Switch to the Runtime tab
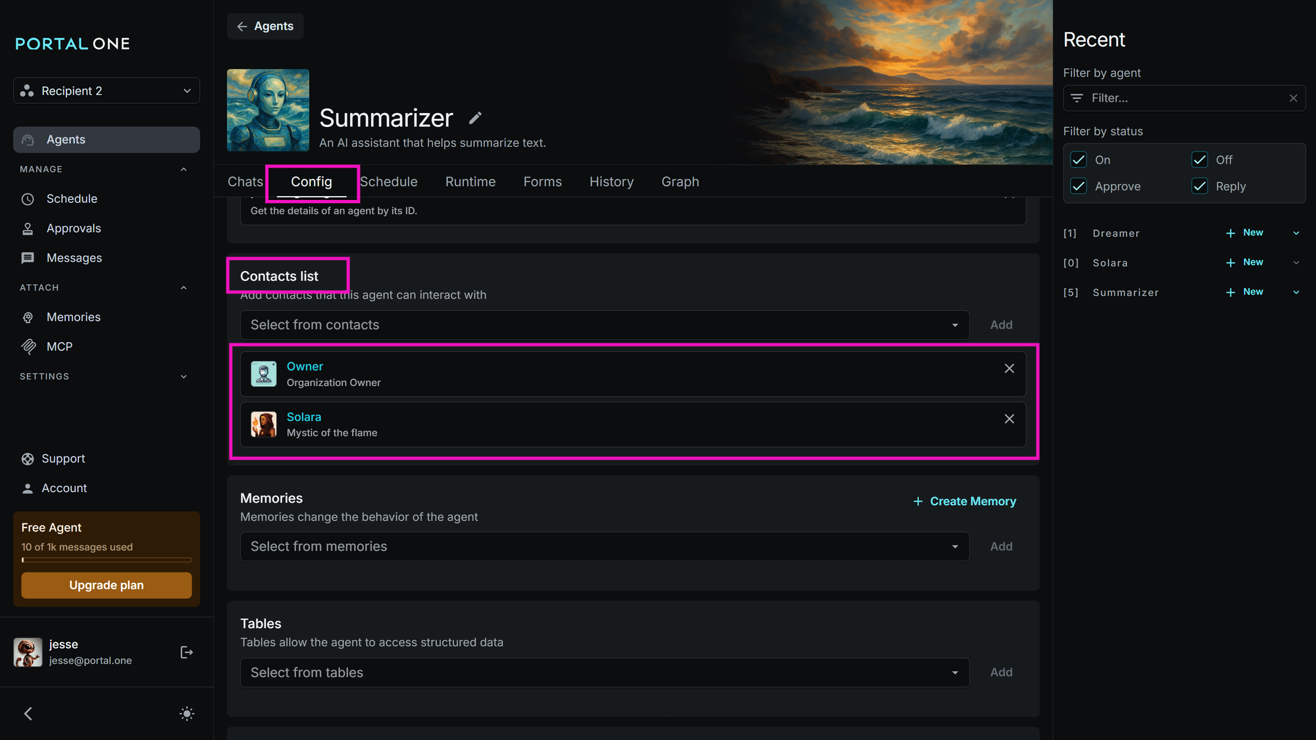The height and width of the screenshot is (740, 1316). [470, 182]
